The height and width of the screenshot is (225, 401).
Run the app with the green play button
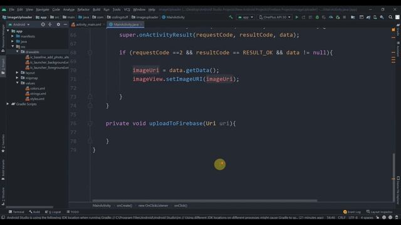296,17
